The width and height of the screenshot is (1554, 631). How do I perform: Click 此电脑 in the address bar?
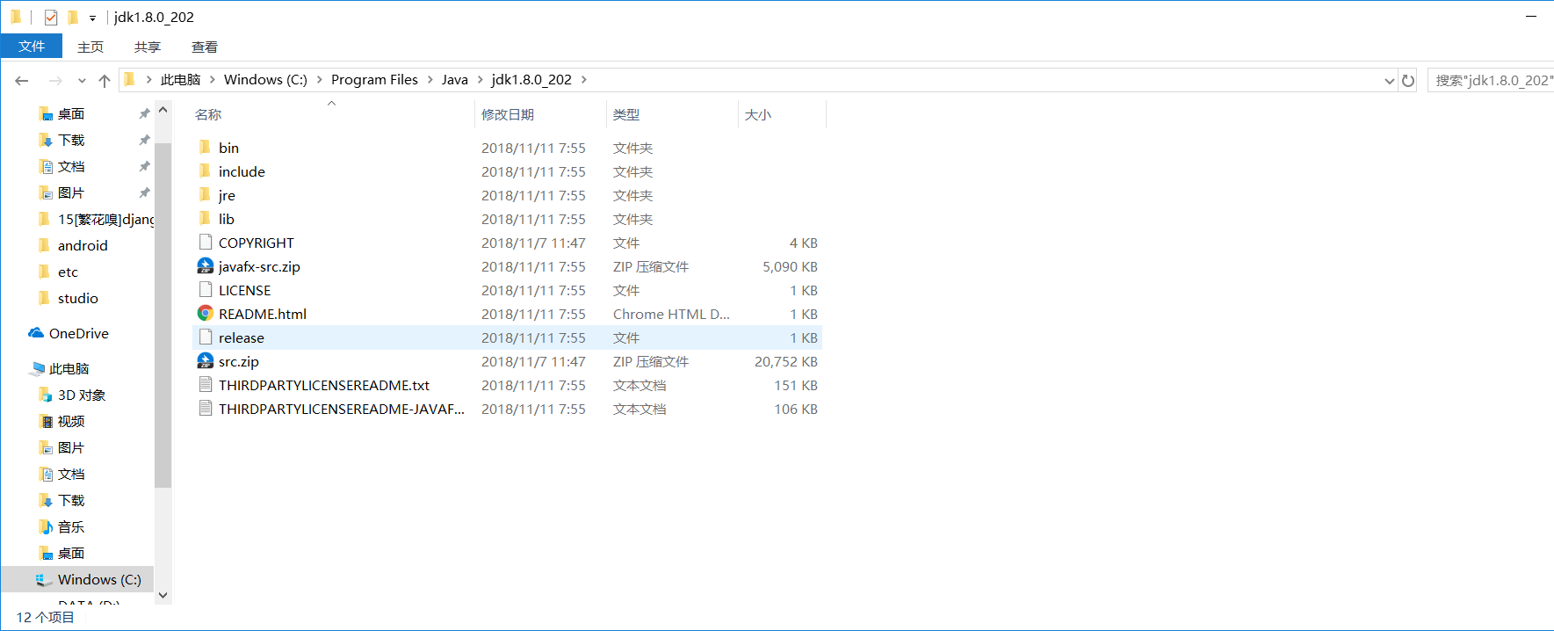(181, 79)
